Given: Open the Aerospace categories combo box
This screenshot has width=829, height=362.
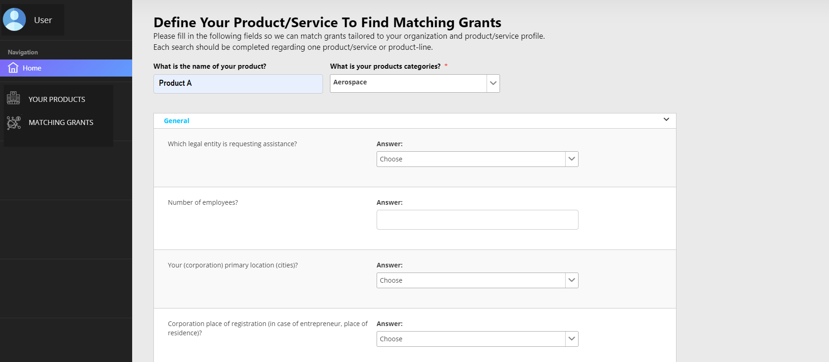Looking at the screenshot, I should click(x=408, y=83).
